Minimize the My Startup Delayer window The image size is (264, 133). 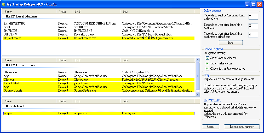pos(248,4)
